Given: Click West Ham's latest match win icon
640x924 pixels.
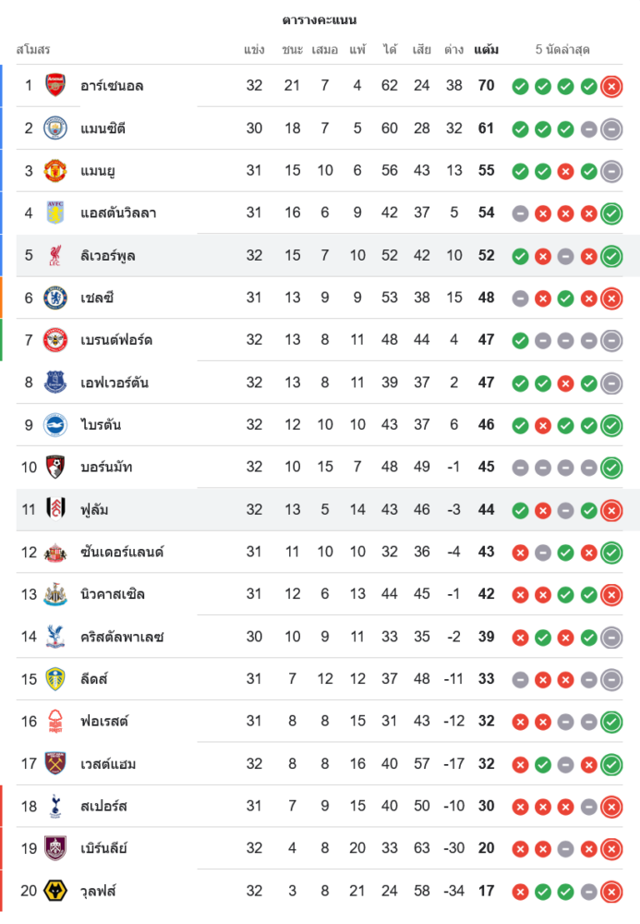Looking at the screenshot, I should pyautogui.click(x=610, y=764).
